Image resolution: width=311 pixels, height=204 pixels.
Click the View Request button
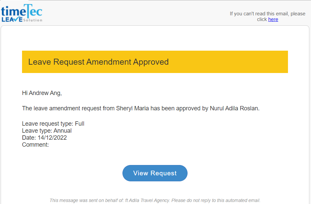[x=155, y=173]
